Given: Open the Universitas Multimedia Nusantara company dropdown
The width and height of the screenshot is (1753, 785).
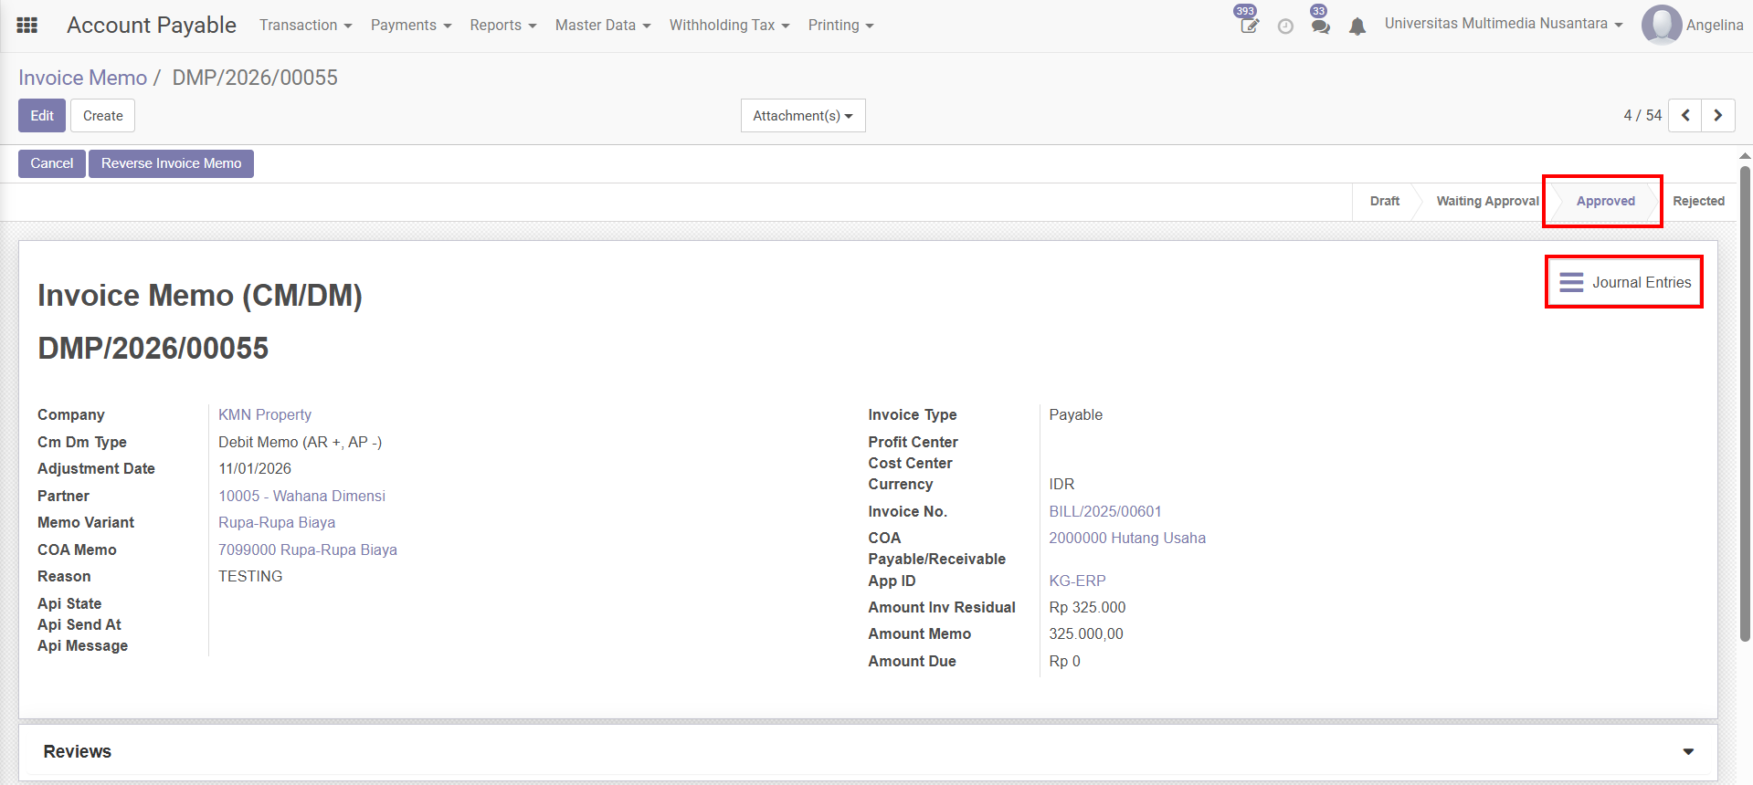Looking at the screenshot, I should click(x=1503, y=24).
